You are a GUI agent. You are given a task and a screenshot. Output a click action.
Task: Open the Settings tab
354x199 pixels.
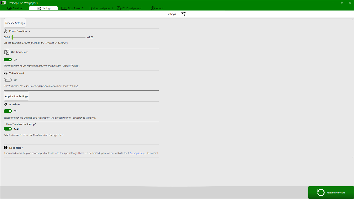coord(43,8)
